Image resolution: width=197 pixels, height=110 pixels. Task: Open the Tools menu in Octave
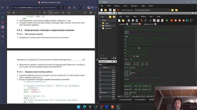(x=125, y=6)
